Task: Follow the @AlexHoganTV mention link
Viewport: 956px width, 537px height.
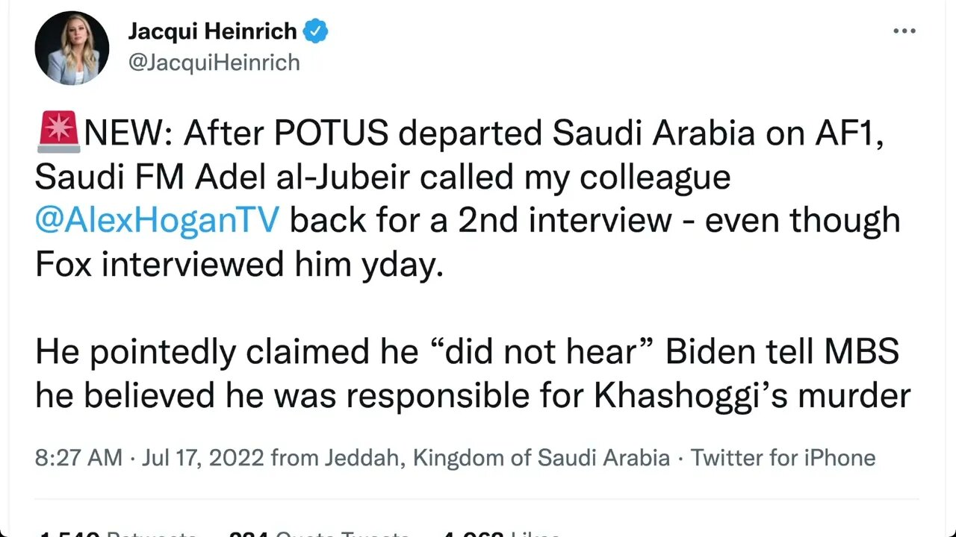Action: (158, 221)
